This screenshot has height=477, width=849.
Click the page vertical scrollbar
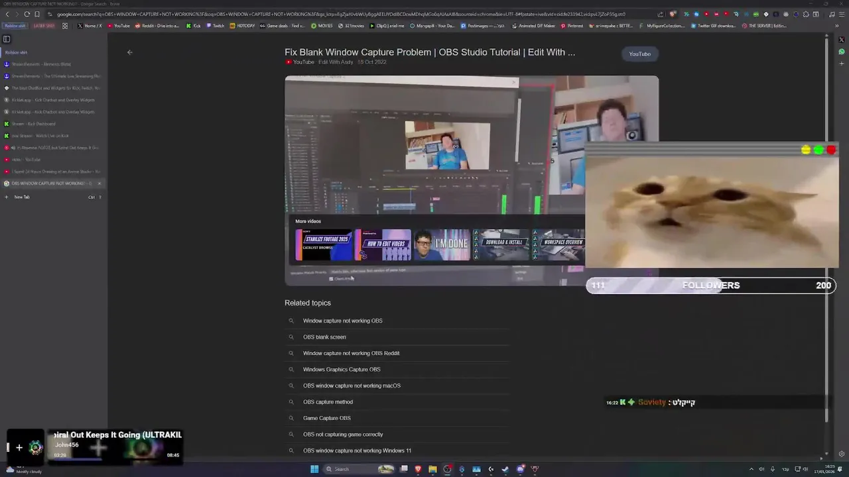point(826,232)
